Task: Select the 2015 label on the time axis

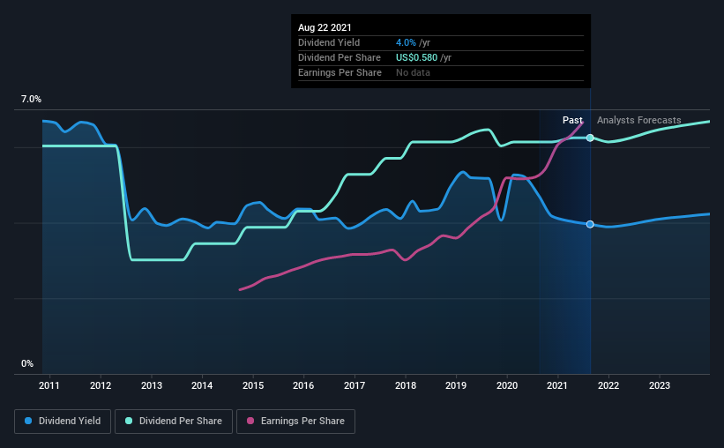Action: click(x=253, y=385)
